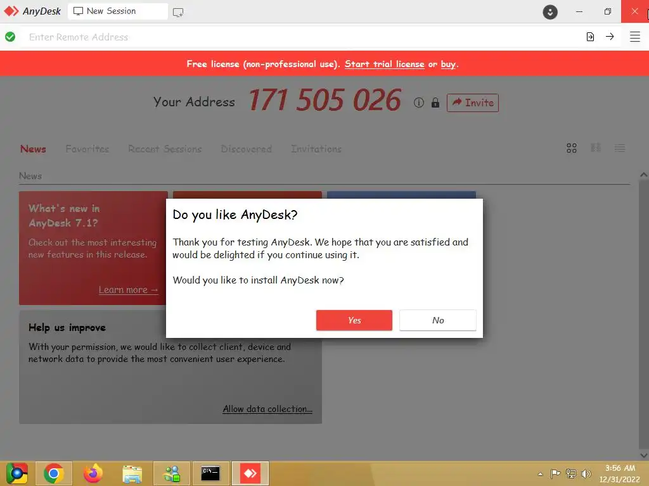Image resolution: width=649 pixels, height=486 pixels.
Task: Switch to the Favorites tab
Action: (87, 149)
